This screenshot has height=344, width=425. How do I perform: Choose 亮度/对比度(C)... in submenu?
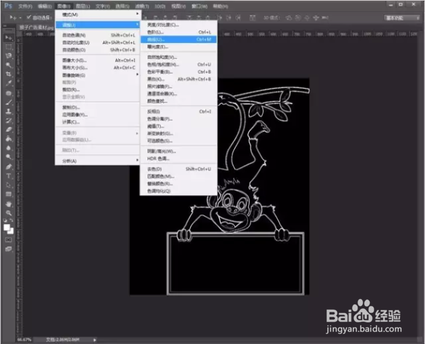(x=179, y=25)
